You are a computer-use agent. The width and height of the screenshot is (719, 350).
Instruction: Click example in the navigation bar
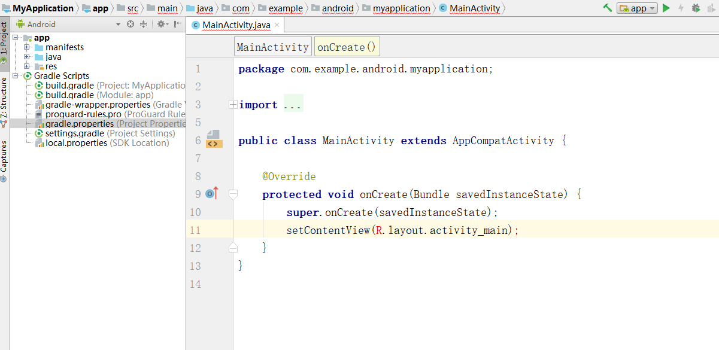click(280, 8)
